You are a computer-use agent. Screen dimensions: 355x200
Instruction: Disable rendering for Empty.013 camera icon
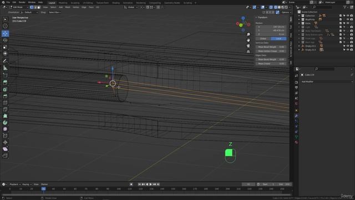point(352,50)
